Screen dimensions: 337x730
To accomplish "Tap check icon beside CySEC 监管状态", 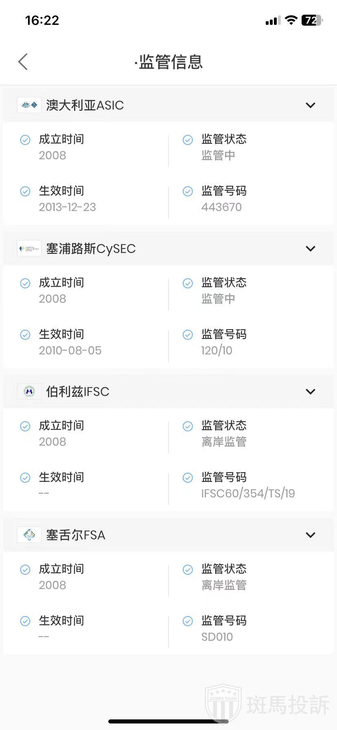I will coord(188,283).
